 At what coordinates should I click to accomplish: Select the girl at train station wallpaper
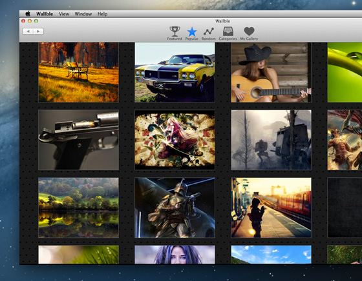pos(271,208)
